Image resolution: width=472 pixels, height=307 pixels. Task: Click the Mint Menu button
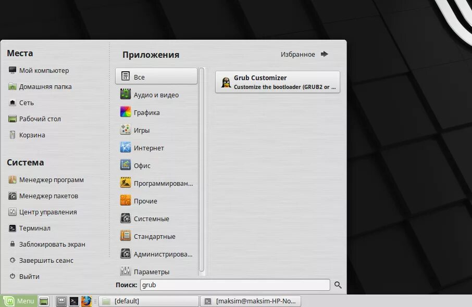pos(19,301)
